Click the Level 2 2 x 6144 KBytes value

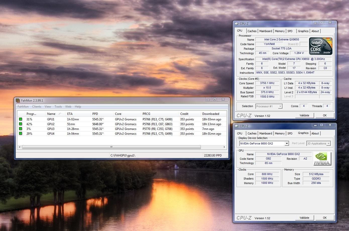pos(307,92)
